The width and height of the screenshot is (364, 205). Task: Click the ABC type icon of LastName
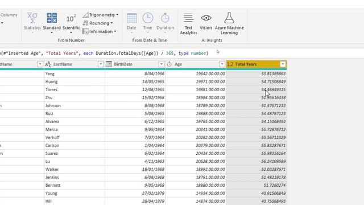click(48, 64)
